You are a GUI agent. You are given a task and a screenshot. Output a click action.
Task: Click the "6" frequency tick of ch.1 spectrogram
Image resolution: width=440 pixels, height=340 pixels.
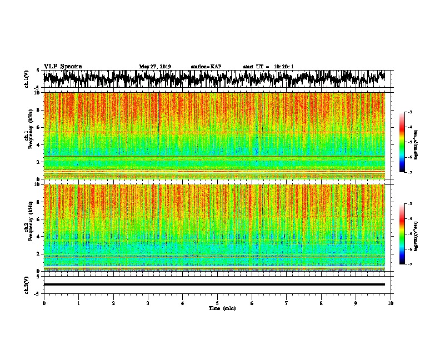(39, 128)
